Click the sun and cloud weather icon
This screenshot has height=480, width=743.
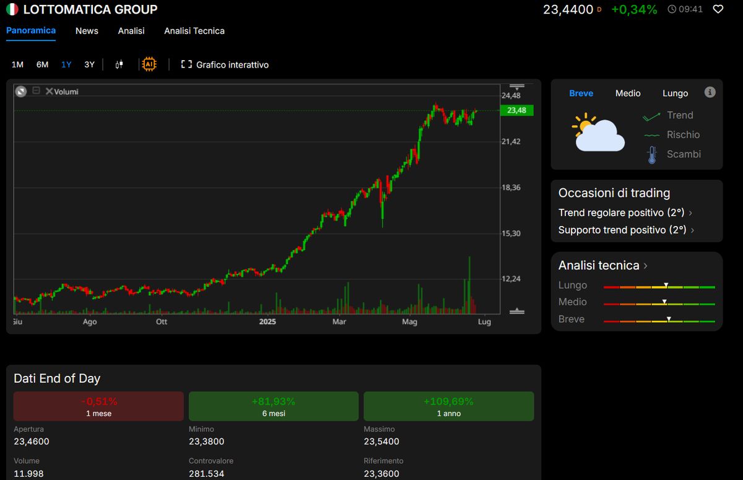(x=597, y=133)
